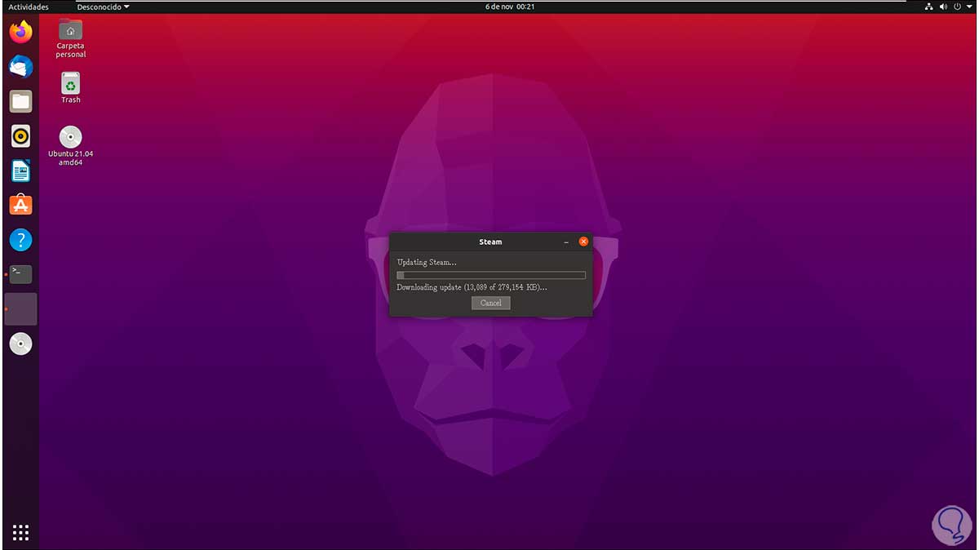Open Ubuntu Software store icon

coord(20,205)
